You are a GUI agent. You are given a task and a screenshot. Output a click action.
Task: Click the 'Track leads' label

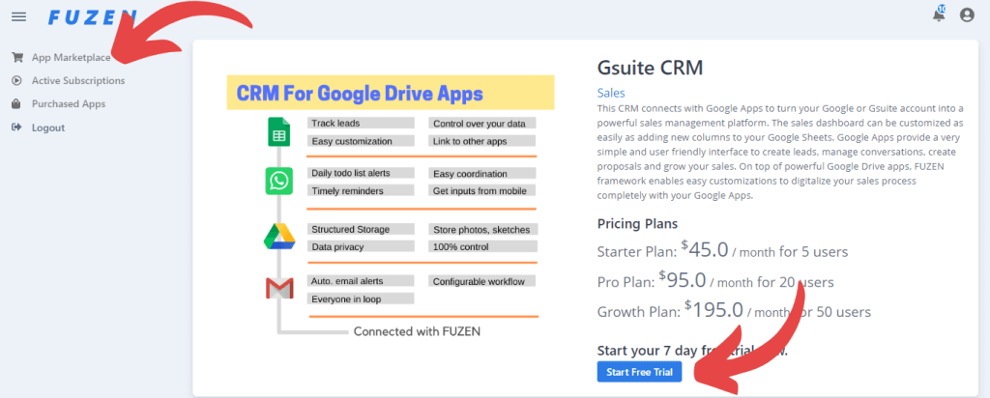[x=361, y=123]
